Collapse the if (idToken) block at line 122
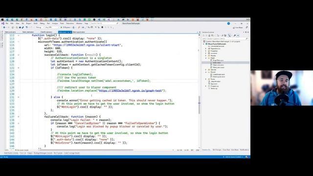This screenshot has height=176, width=313. coord(19,68)
